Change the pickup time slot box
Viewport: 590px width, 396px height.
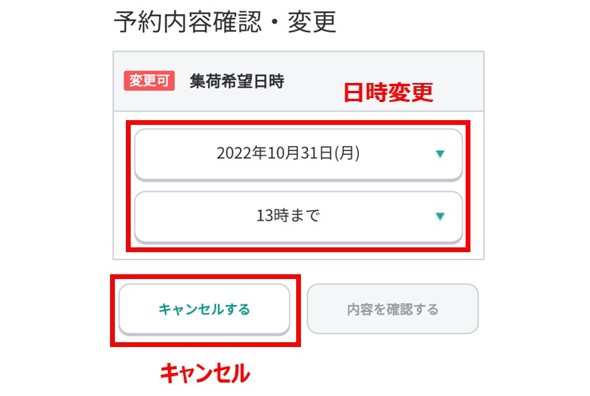coord(299,217)
